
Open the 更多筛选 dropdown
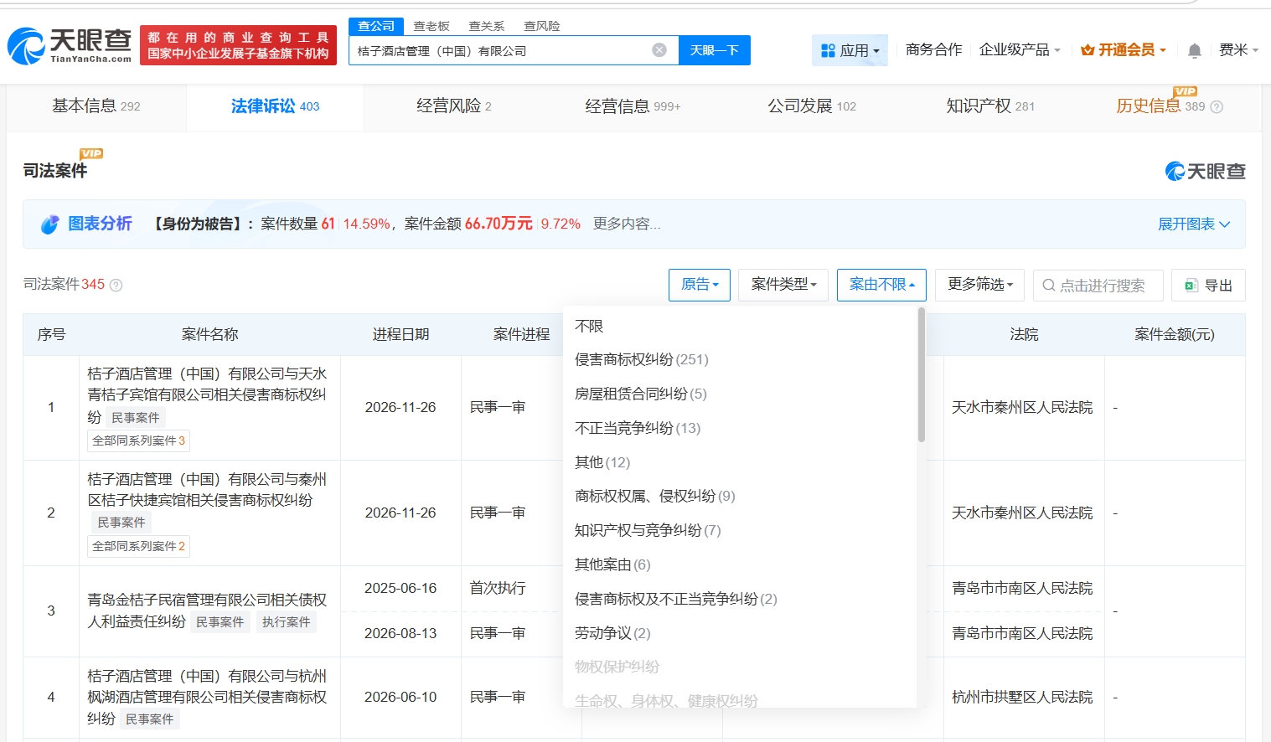(980, 285)
